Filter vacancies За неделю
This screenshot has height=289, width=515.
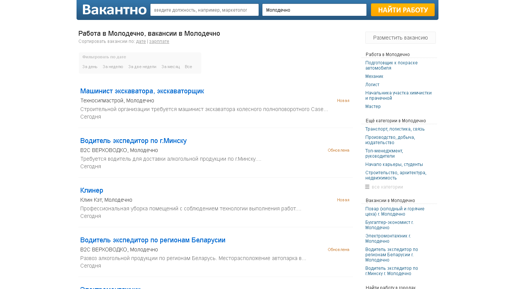click(113, 67)
